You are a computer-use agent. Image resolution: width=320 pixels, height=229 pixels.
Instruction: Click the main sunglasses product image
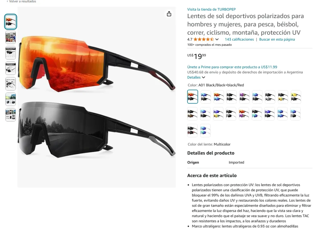click(x=97, y=97)
